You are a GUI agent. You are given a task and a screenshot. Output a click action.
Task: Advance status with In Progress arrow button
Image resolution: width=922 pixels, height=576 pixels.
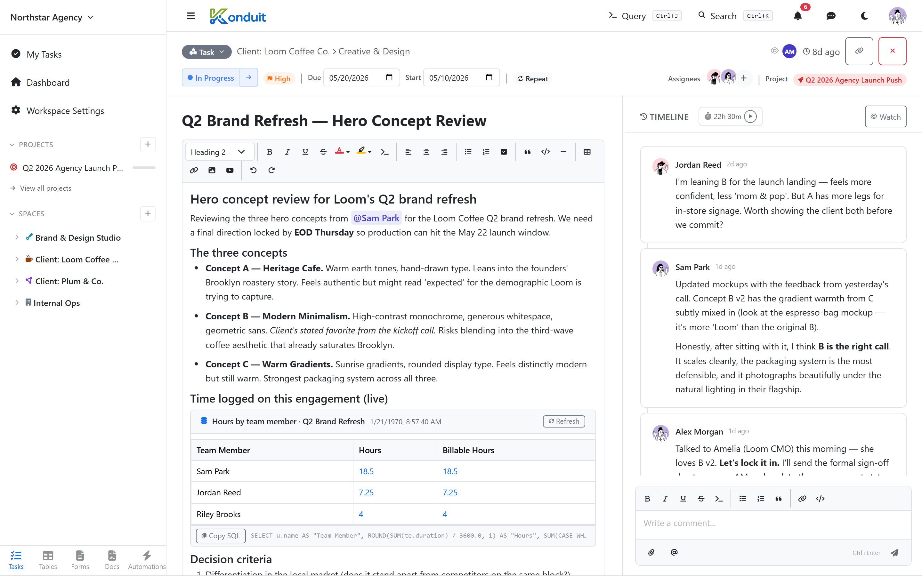248,77
